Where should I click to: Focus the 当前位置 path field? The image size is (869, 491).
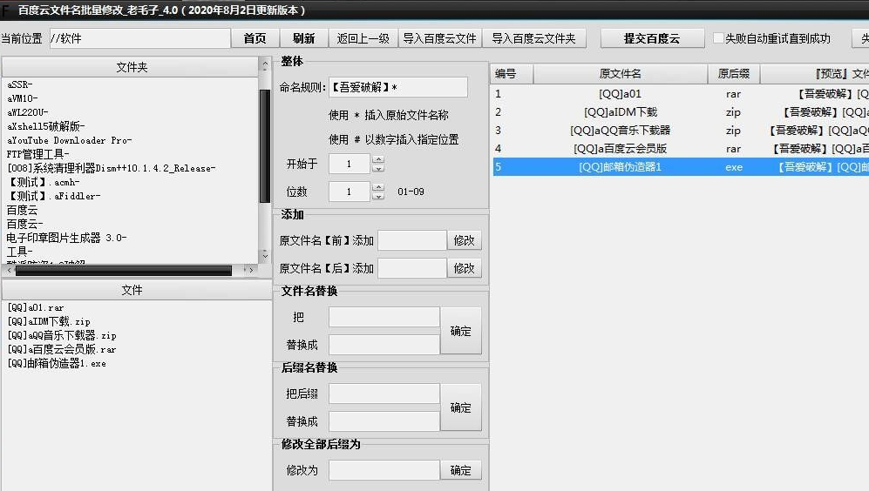(139, 38)
